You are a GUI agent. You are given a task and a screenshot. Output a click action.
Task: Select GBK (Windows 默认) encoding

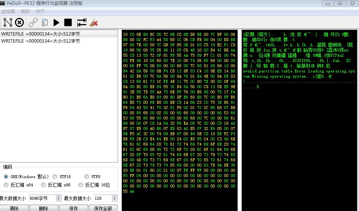(x=26, y=177)
